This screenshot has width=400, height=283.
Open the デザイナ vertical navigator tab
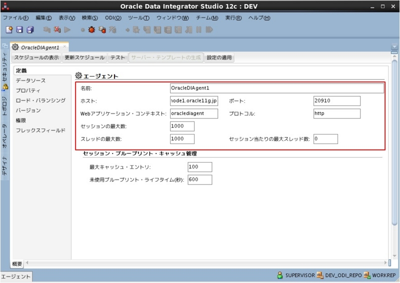tap(4, 166)
